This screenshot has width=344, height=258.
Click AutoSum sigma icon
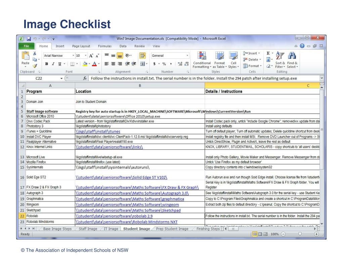[268, 53]
